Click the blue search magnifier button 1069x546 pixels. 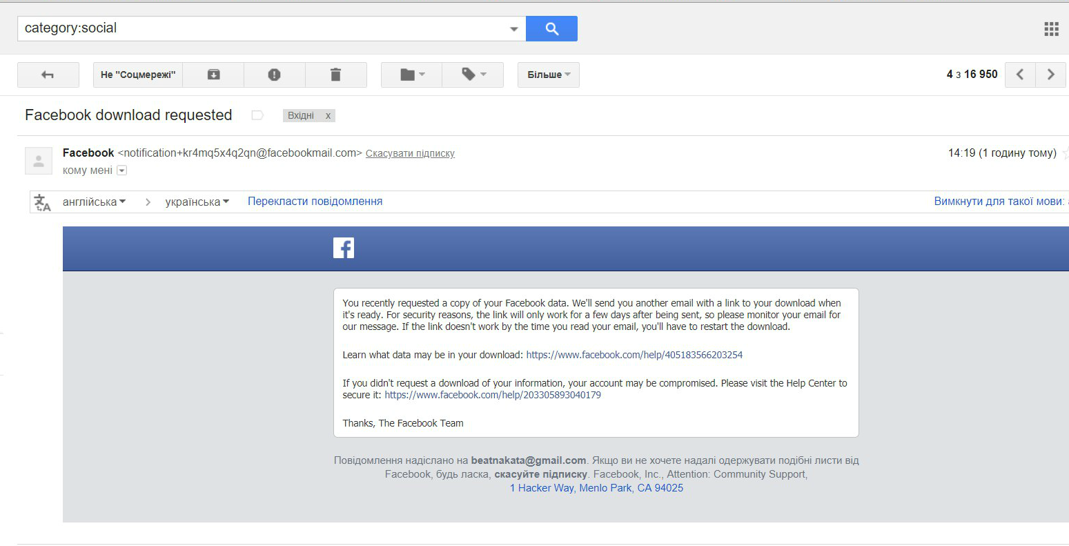point(551,28)
